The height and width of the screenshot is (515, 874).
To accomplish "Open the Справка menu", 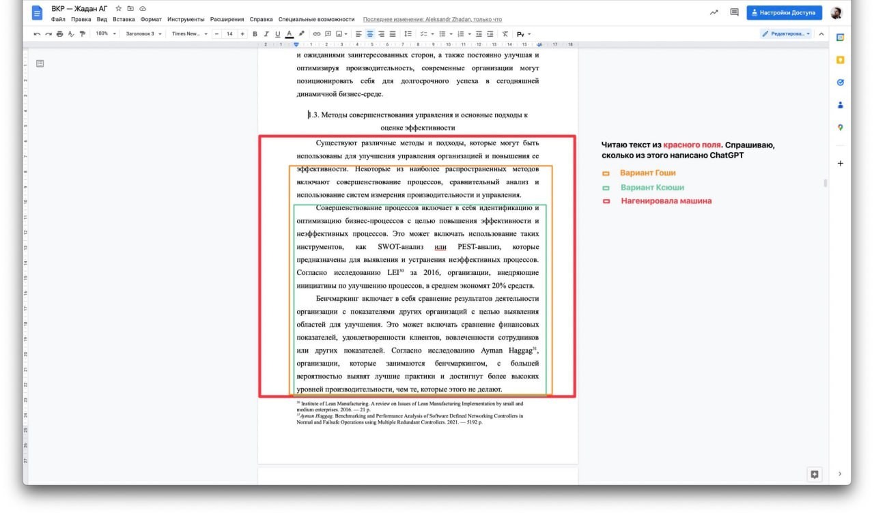I will (261, 20).
